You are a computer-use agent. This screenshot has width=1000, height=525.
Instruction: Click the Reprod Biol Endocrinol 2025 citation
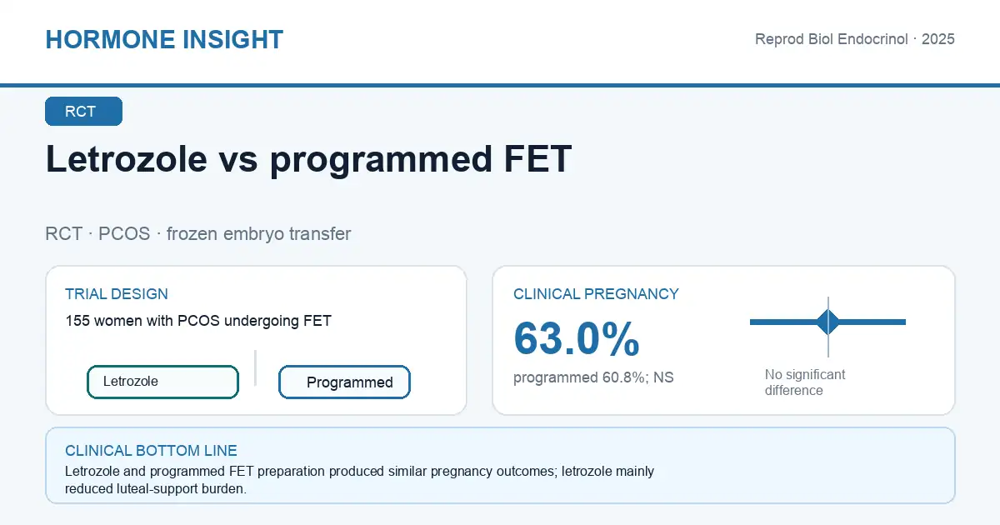(854, 39)
